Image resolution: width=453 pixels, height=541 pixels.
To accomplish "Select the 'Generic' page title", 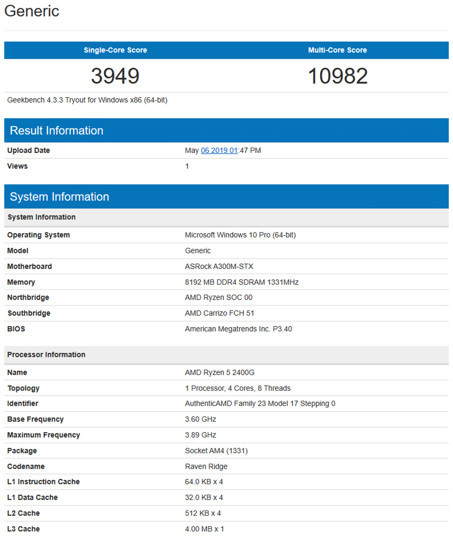I will coord(32,11).
